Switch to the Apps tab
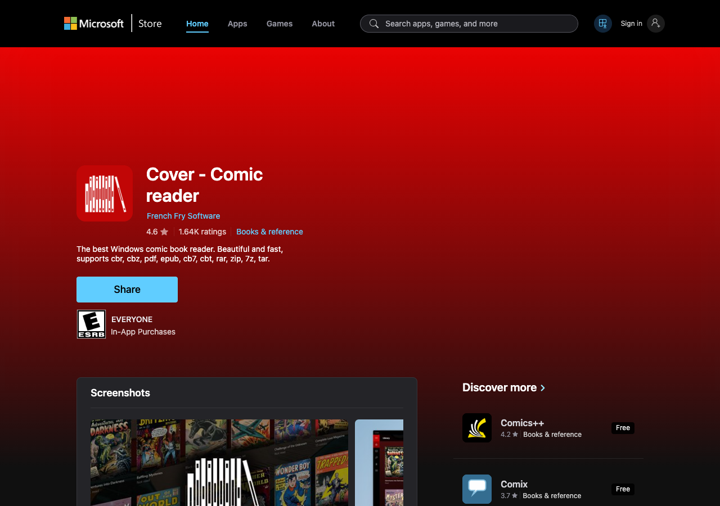The height and width of the screenshot is (506, 720). 237,24
